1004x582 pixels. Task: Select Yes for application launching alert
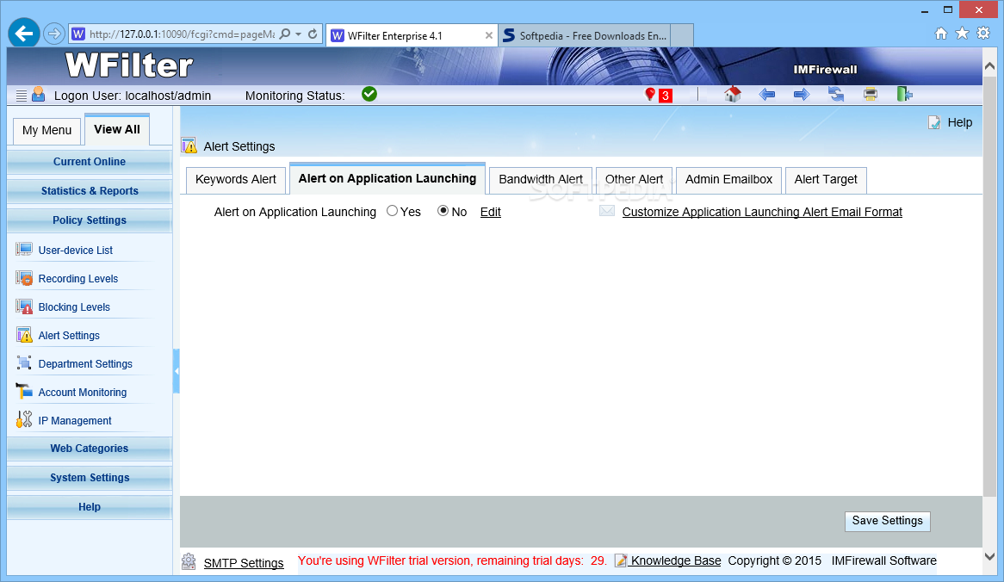pyautogui.click(x=392, y=211)
